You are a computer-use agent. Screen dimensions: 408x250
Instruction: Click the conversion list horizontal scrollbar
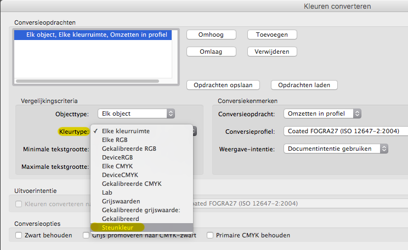click(x=88, y=81)
